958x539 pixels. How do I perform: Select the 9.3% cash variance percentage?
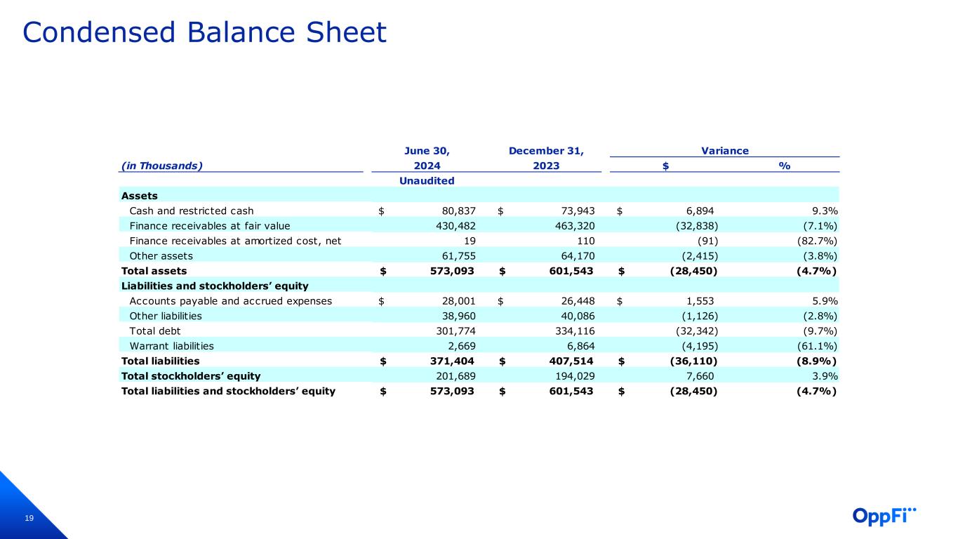pos(824,211)
